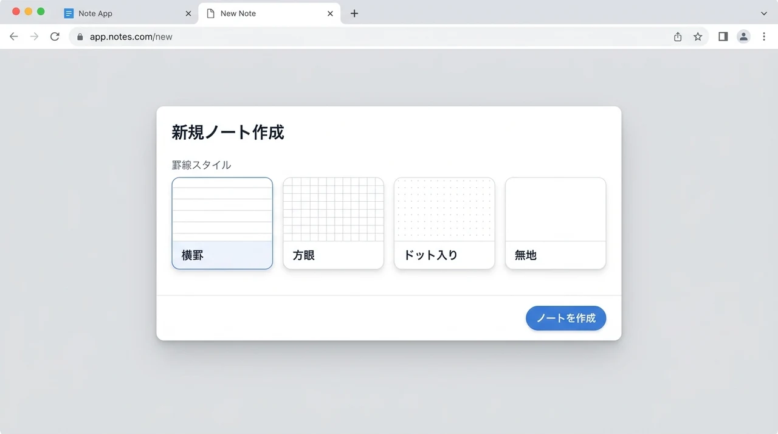
Task: Click the 罫線スタイル label
Action: point(201,165)
